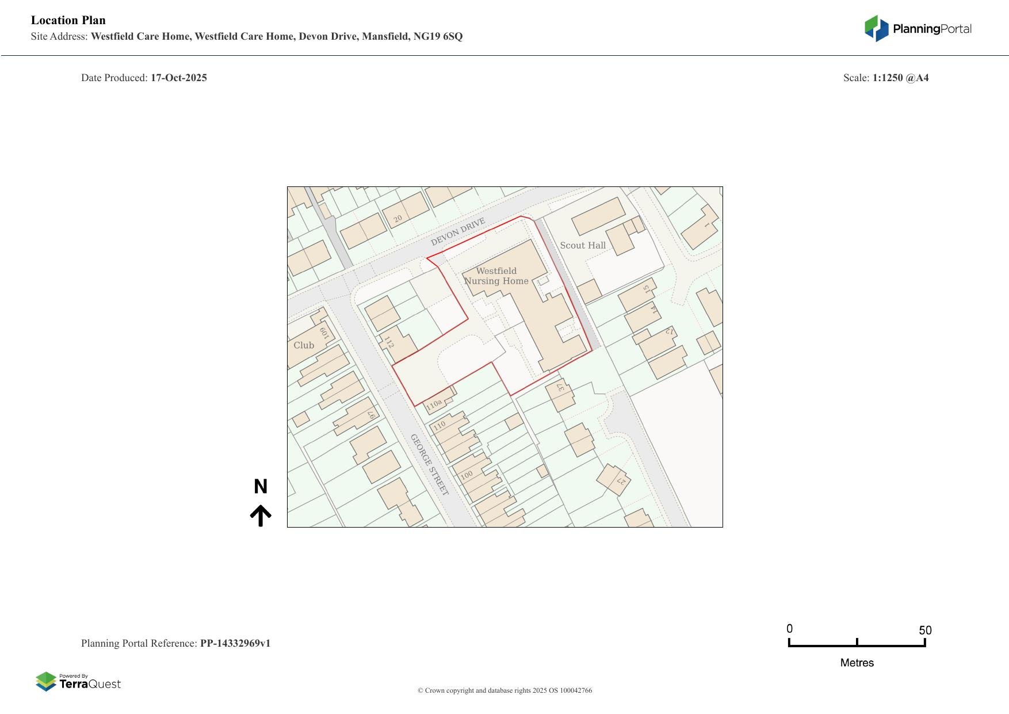
Task: Click house number 37 on map
Action: coord(561,388)
